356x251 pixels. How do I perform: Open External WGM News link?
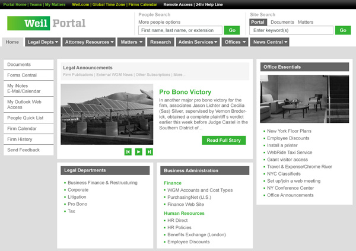coord(115,75)
